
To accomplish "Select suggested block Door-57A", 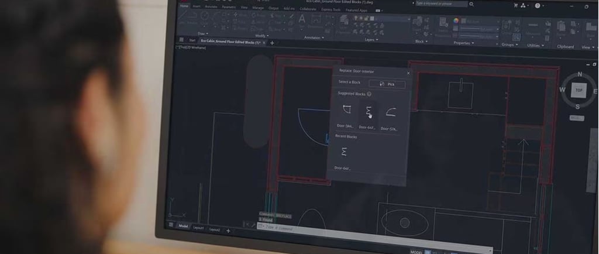I will [x=390, y=118].
